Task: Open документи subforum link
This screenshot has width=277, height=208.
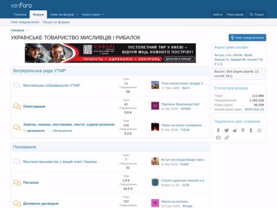Action: [x=36, y=131]
